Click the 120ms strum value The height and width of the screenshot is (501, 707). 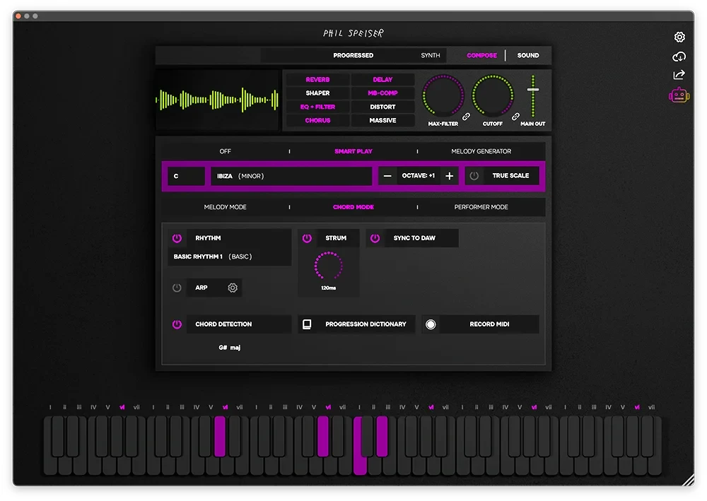328,288
